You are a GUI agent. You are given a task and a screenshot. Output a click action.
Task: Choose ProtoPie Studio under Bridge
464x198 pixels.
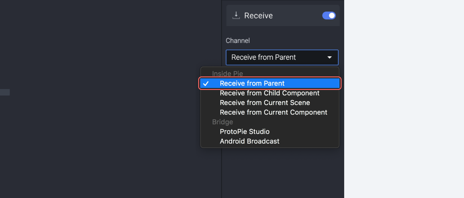pos(244,132)
